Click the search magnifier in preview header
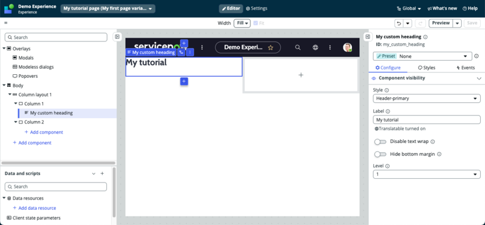This screenshot has height=225, width=485. (298, 47)
